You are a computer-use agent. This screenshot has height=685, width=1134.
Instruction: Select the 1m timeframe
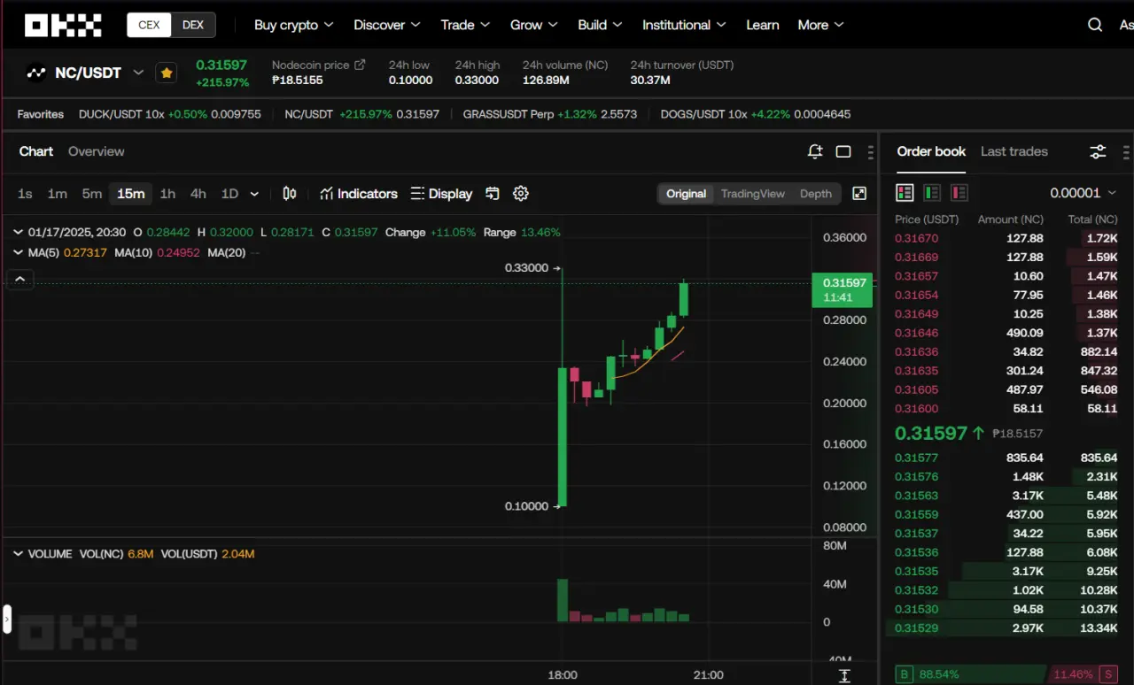58,194
